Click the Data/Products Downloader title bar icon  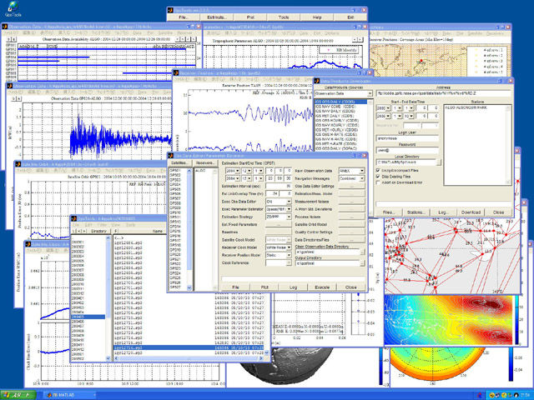click(317, 81)
